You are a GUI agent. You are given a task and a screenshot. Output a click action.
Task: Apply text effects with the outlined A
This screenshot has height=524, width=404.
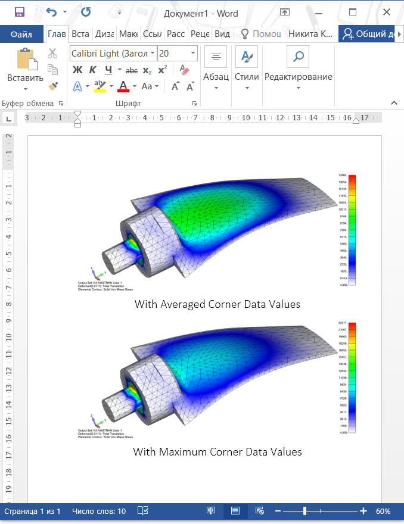[x=77, y=86]
